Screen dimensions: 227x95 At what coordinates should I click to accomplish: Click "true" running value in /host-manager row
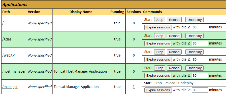(117, 71)
